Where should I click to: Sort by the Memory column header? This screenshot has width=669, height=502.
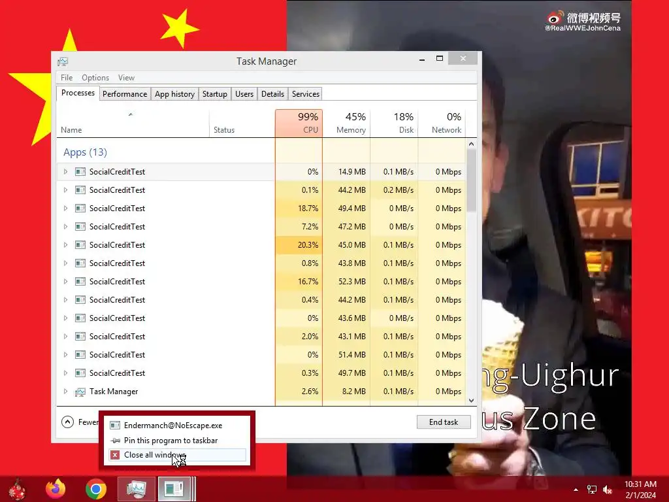(346, 124)
